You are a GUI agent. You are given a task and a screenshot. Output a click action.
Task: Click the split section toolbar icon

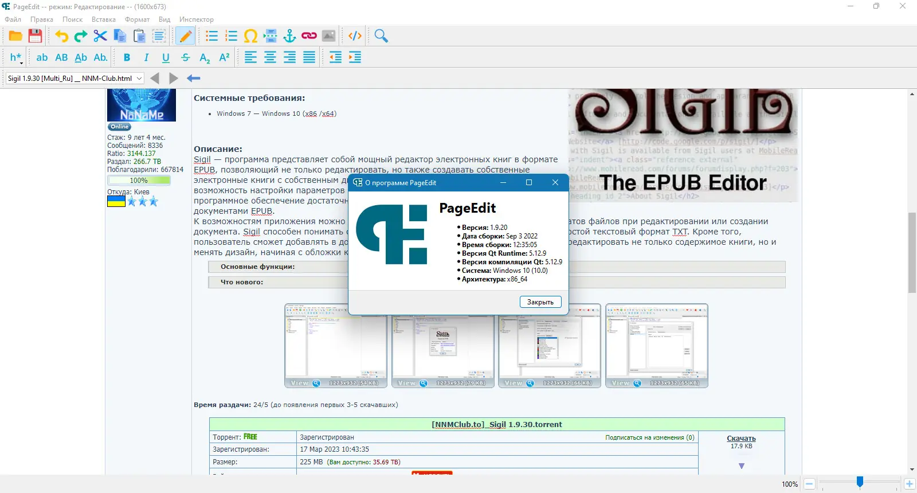click(270, 36)
